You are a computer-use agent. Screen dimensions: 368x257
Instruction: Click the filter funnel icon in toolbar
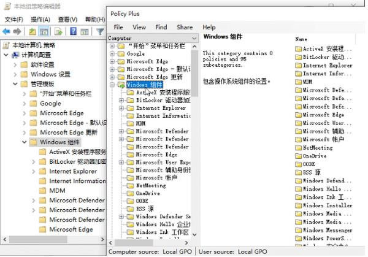[100, 31]
